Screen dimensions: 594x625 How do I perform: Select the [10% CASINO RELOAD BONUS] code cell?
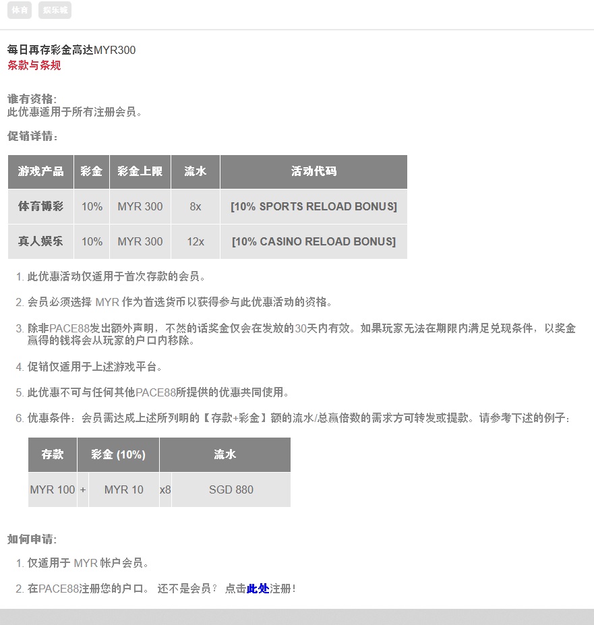(314, 241)
